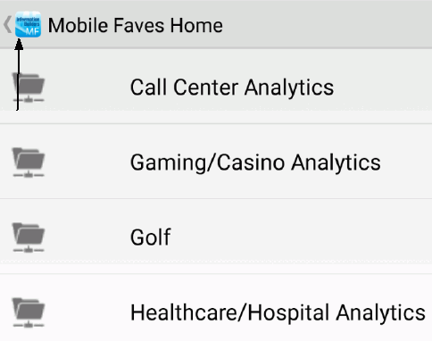The width and height of the screenshot is (432, 341).
Task: Click the word Home in header
Action: click(196, 25)
